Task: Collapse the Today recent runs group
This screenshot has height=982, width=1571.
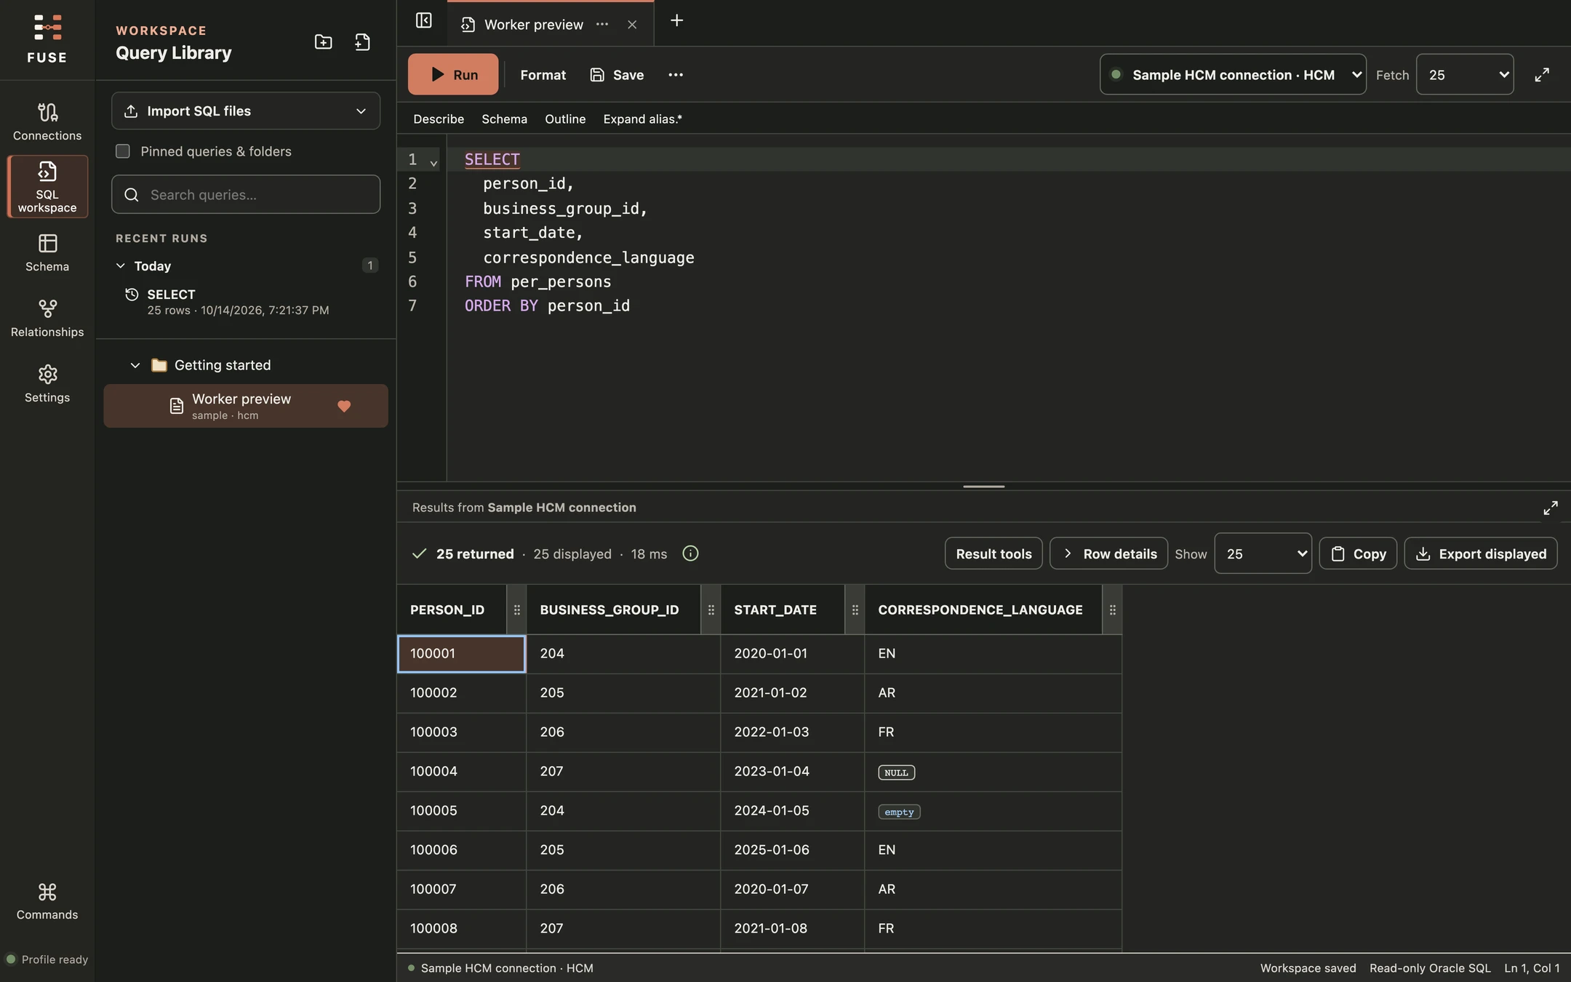Action: [121, 266]
